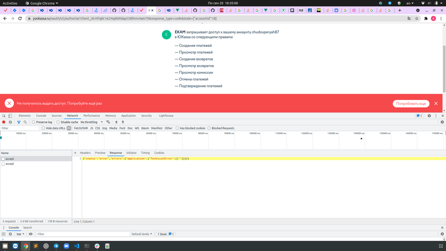
Task: Open the Network conditions Wi-Fi icon
Action: point(108,122)
